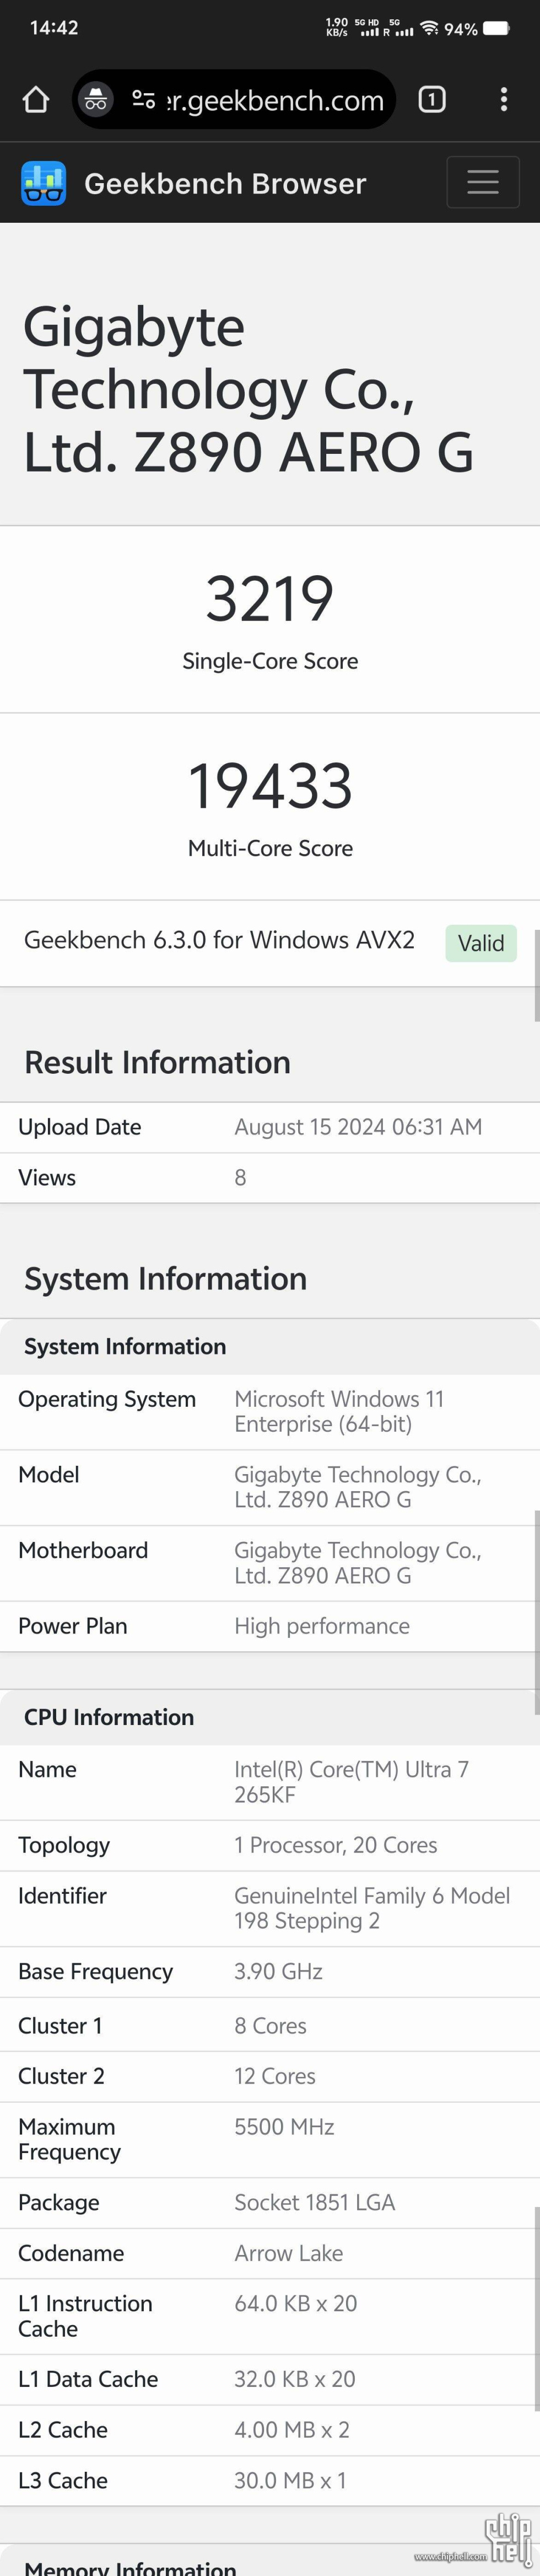Screen dimensions: 540x2576
Task: Open the tab switcher showing 1 tab
Action: [x=432, y=100]
